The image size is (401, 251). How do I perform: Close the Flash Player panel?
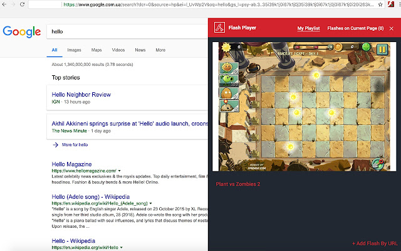(x=391, y=28)
